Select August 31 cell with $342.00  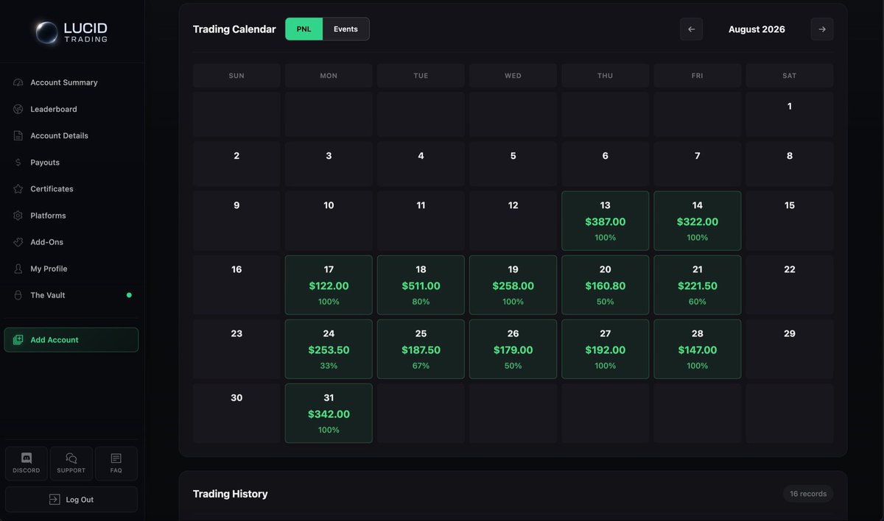click(329, 413)
